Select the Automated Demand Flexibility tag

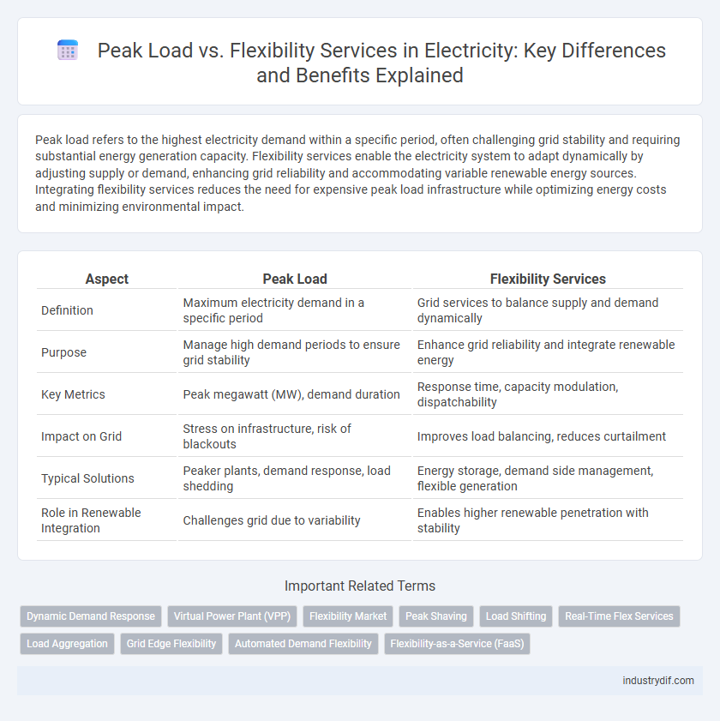(303, 643)
